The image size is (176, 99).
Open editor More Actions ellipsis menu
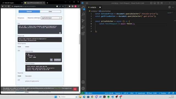[x=173, y=7]
